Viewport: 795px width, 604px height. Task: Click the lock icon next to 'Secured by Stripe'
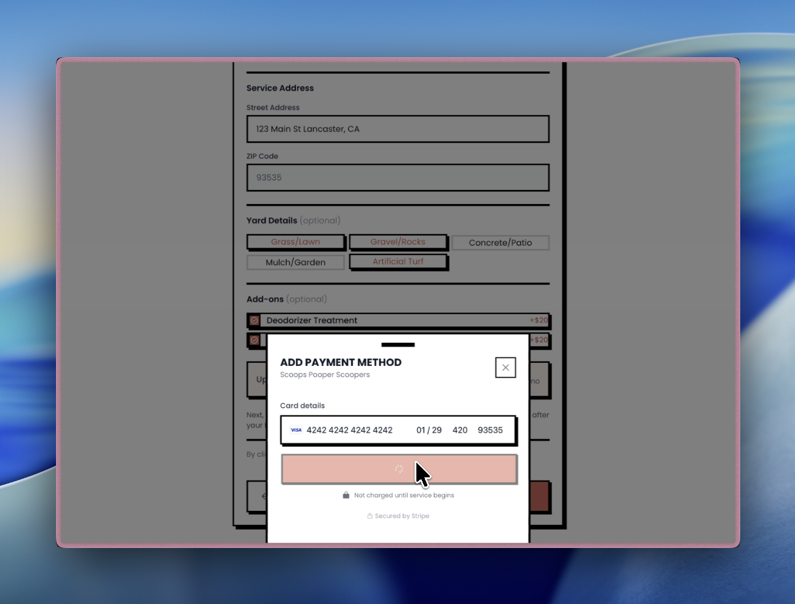point(369,516)
